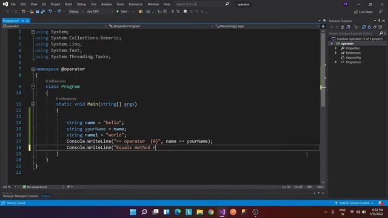
Task: Click Collapse All icon in Solution Explorer
Action: click(375, 27)
